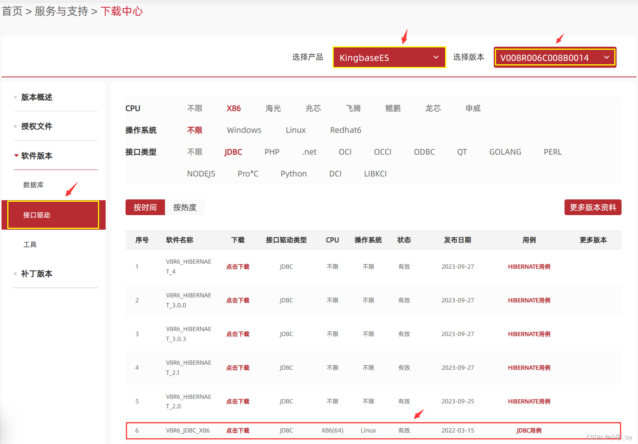Image resolution: width=638 pixels, height=444 pixels.
Task: Filter interface type by Pro*C
Action: pyautogui.click(x=248, y=174)
